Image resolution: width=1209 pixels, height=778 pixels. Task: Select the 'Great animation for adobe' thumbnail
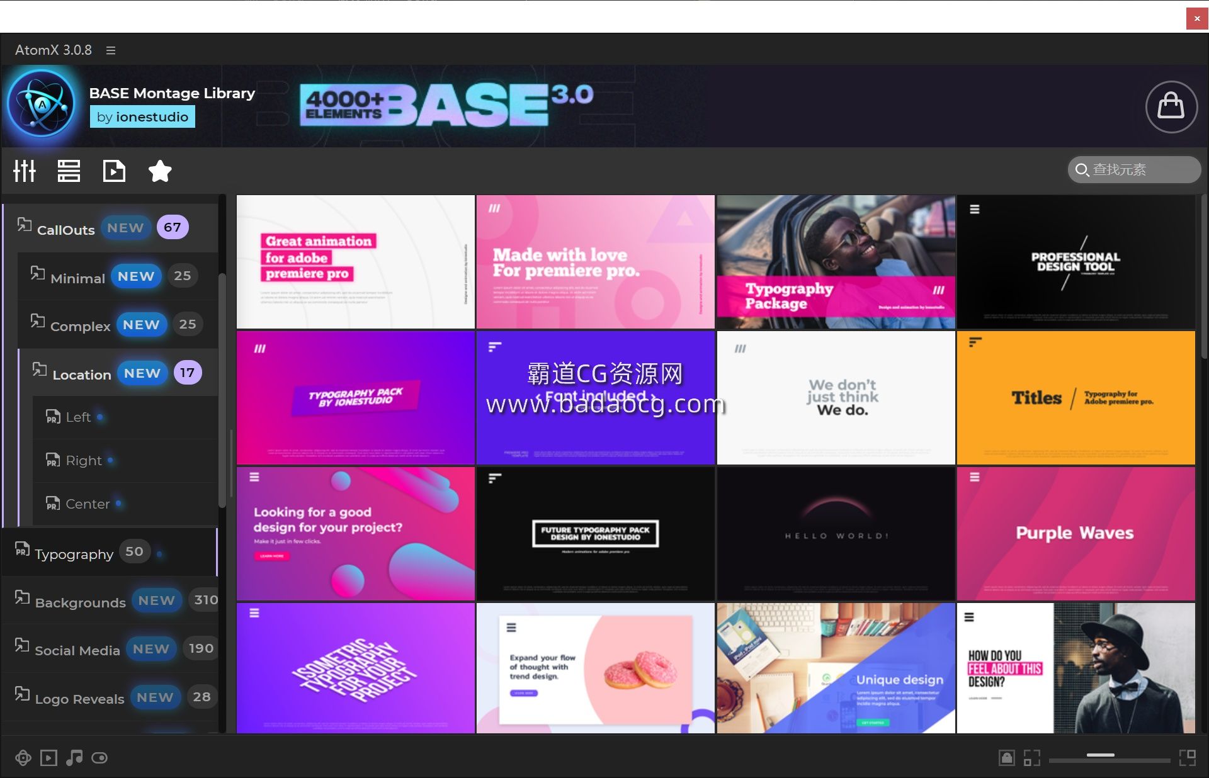[x=356, y=262]
